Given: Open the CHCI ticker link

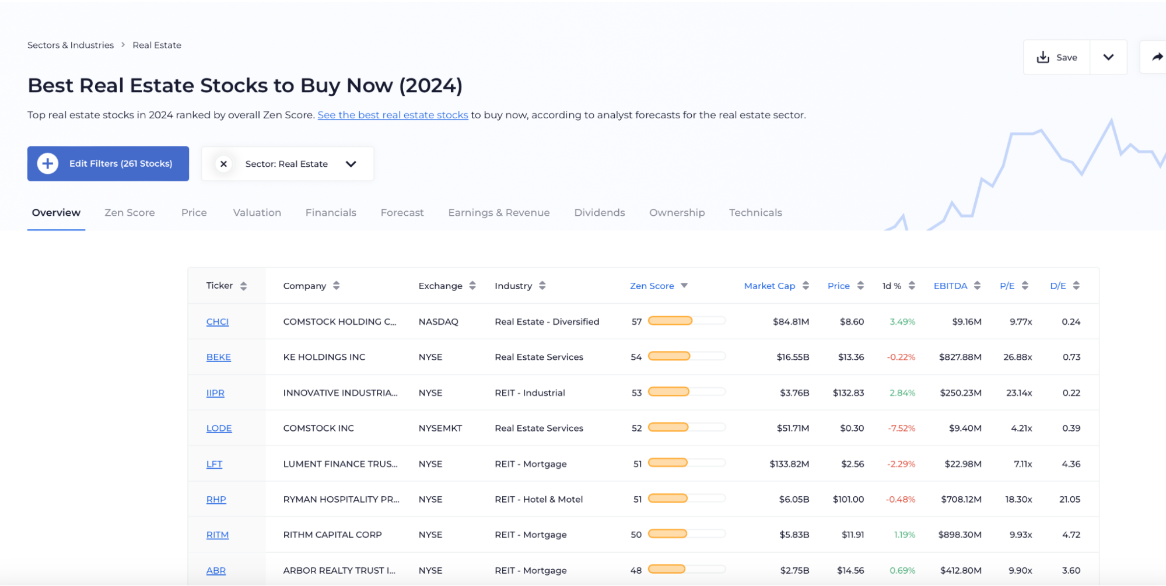Looking at the screenshot, I should [218, 322].
